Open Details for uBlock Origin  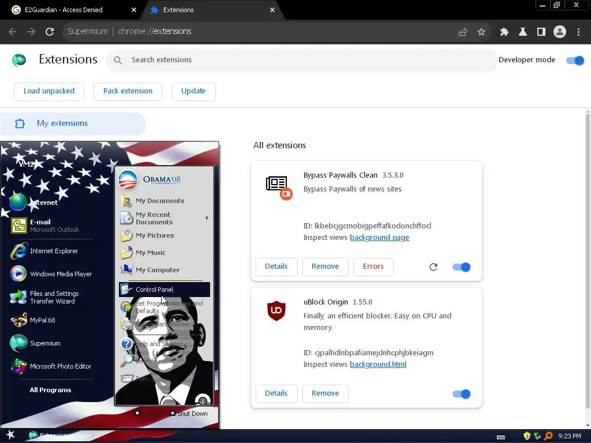pyautogui.click(x=276, y=393)
